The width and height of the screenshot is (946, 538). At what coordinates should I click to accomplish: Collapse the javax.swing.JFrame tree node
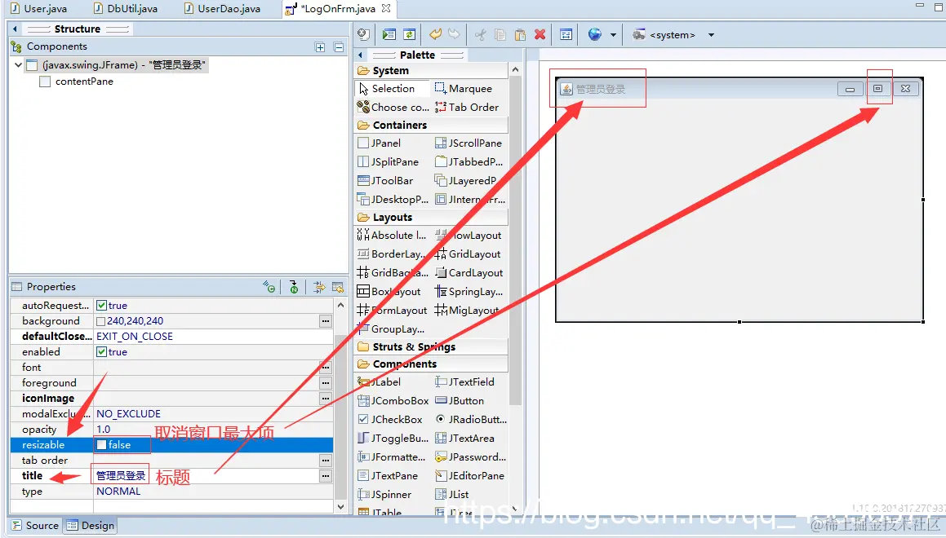18,64
